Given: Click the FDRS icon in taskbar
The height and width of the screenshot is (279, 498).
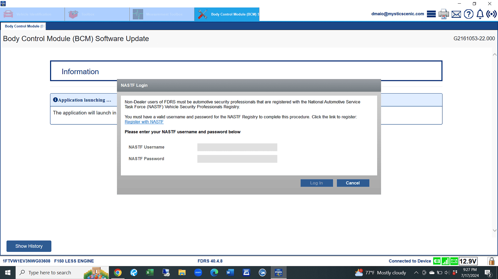Looking at the screenshot, I should [x=278, y=272].
